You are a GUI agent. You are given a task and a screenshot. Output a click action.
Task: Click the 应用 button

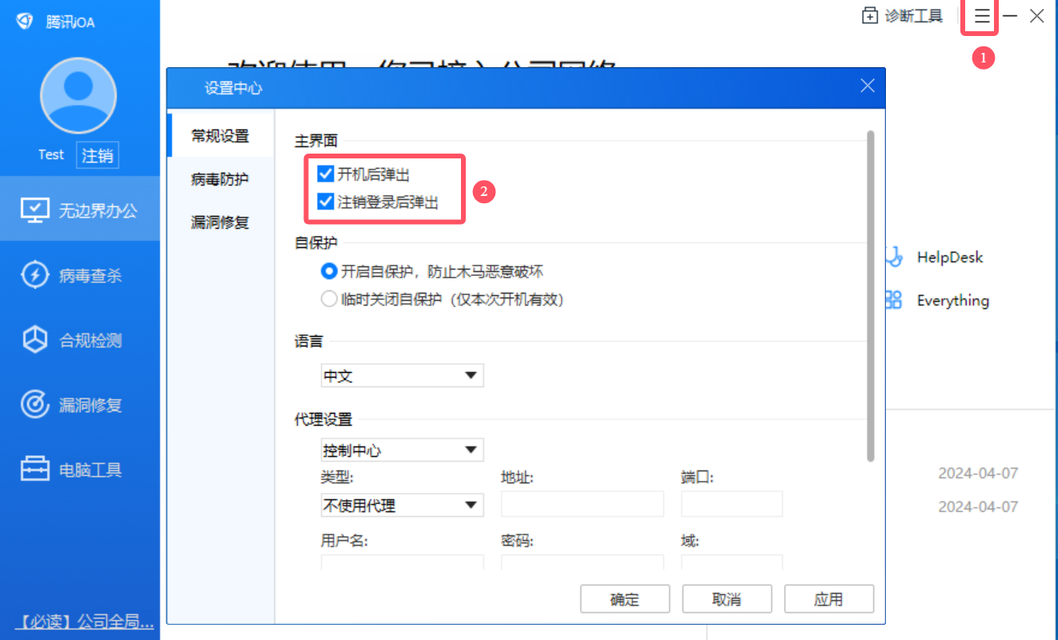click(x=829, y=599)
